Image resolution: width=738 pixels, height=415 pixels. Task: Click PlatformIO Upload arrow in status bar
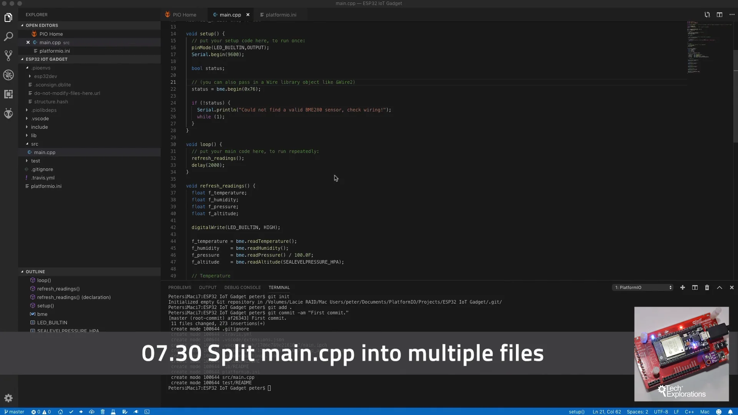click(x=81, y=412)
